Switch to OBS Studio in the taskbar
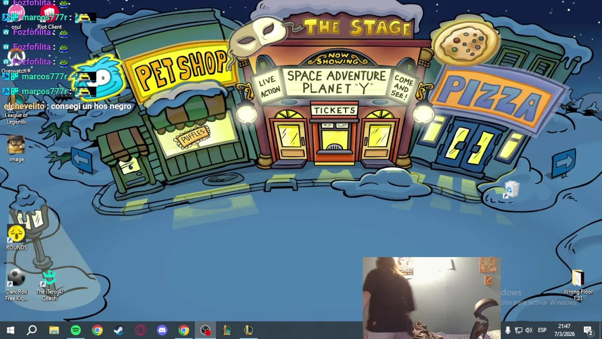The width and height of the screenshot is (602, 339). (x=205, y=331)
